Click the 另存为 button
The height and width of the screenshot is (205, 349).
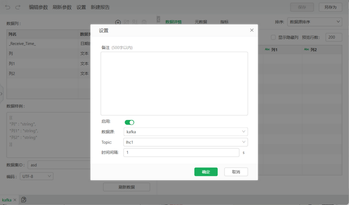click(x=330, y=7)
